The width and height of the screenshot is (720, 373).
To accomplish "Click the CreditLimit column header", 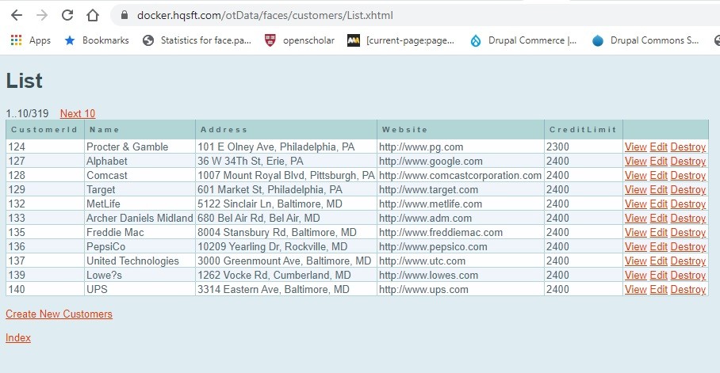I will point(583,129).
